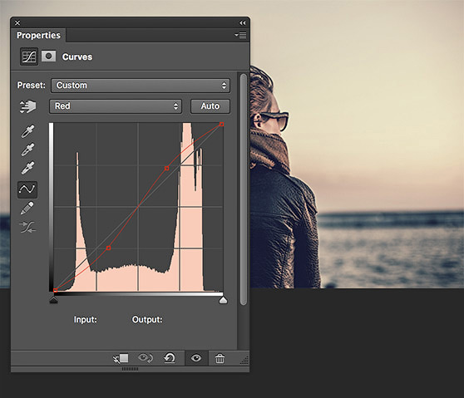The height and width of the screenshot is (398, 464).
Task: Click the white point slider triangle
Action: click(223, 301)
